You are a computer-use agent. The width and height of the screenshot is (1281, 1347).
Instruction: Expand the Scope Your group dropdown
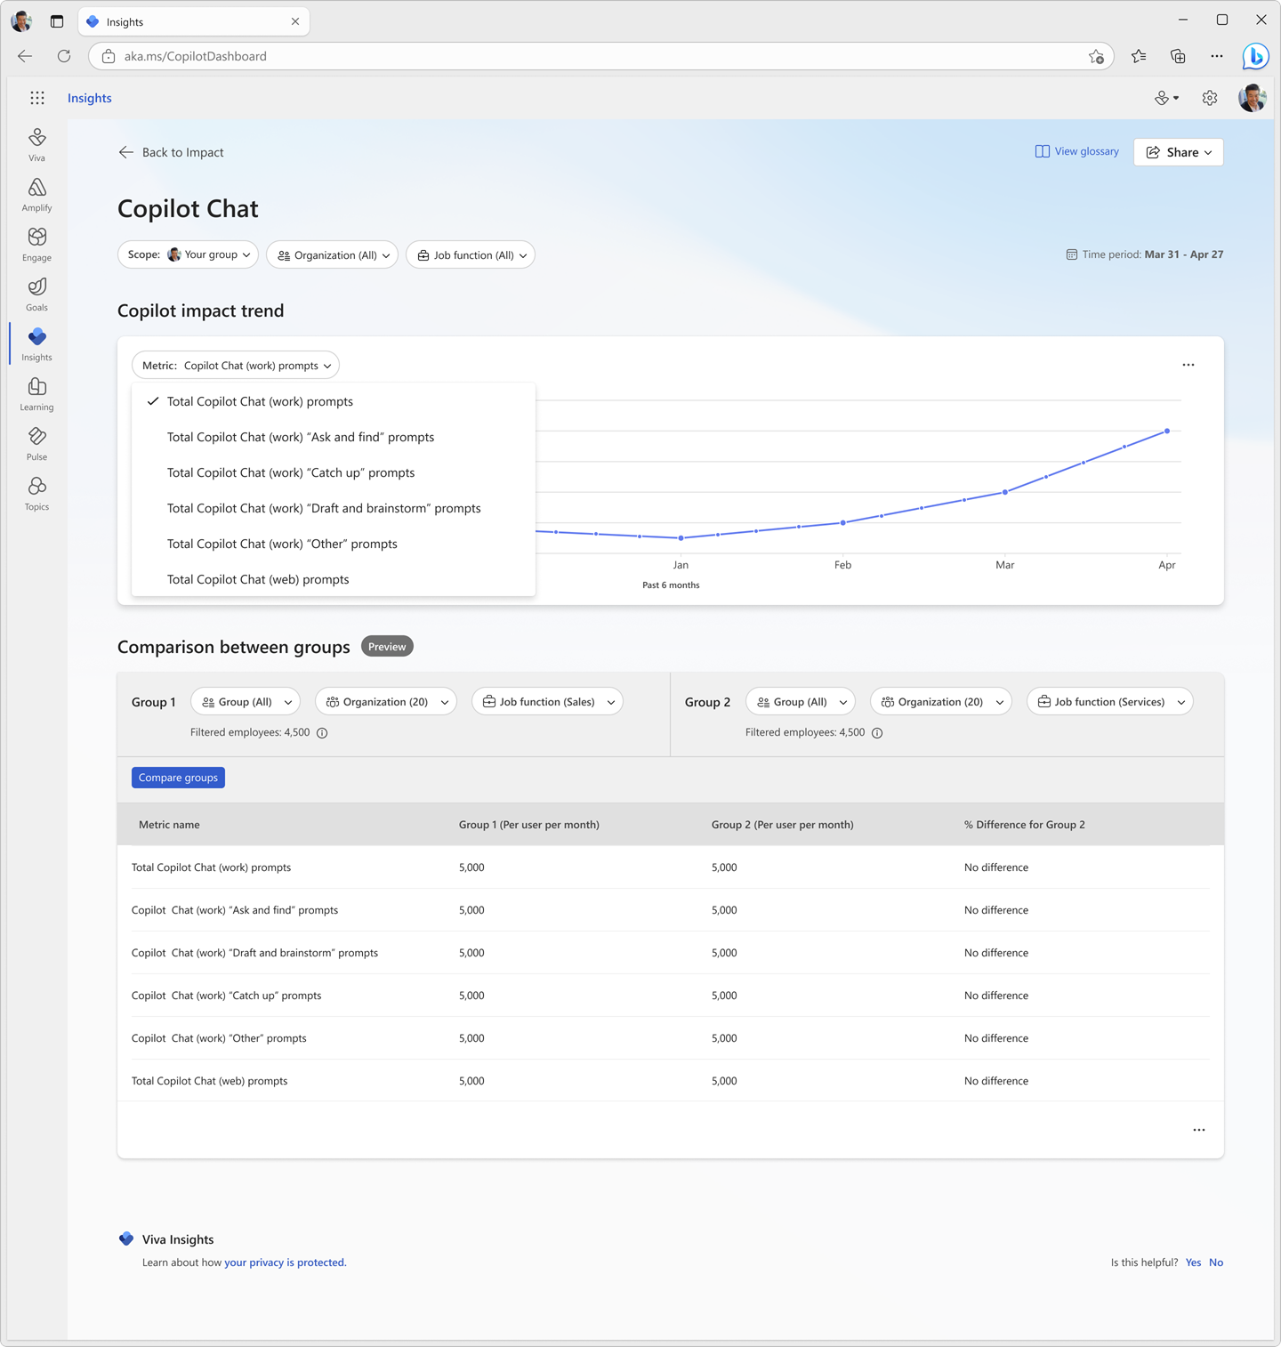(x=188, y=254)
